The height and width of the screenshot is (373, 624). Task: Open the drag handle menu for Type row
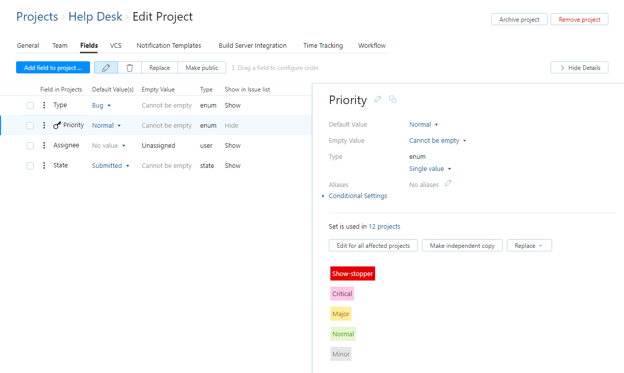click(x=44, y=105)
